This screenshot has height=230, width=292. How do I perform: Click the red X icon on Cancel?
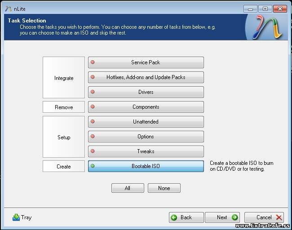[279, 217]
